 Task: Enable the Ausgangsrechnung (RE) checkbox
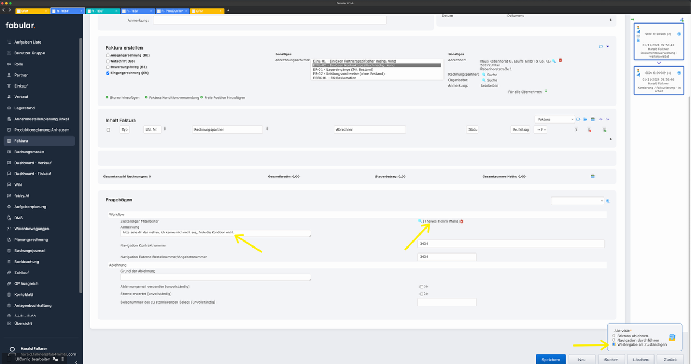(108, 55)
